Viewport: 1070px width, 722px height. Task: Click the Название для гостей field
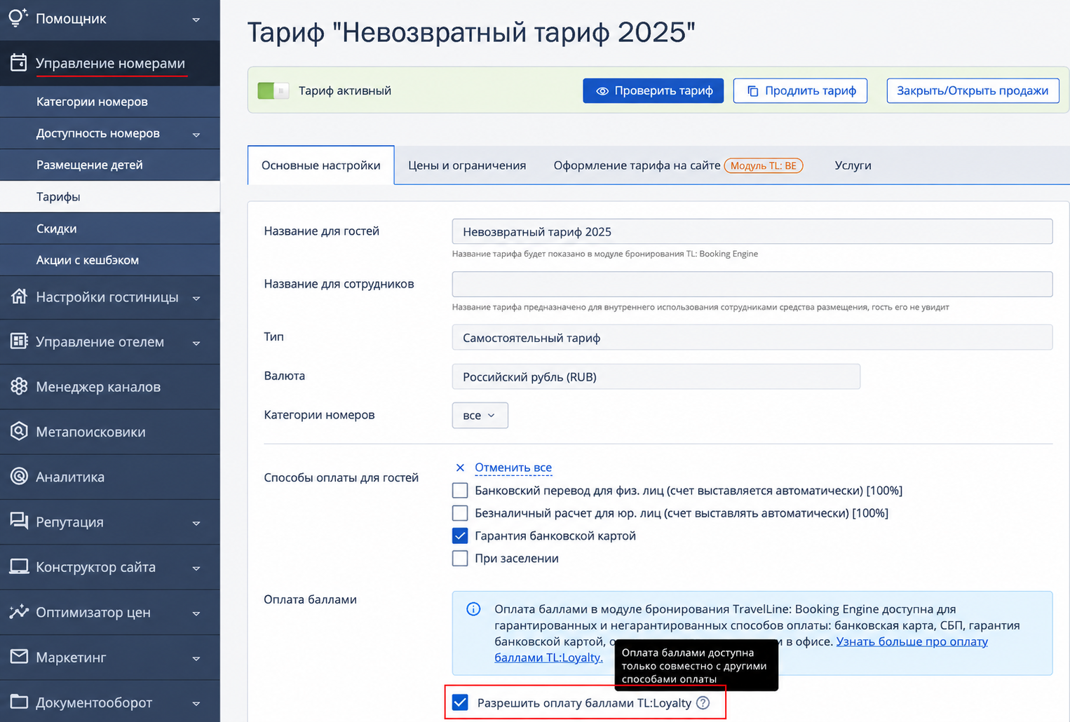pyautogui.click(x=752, y=231)
